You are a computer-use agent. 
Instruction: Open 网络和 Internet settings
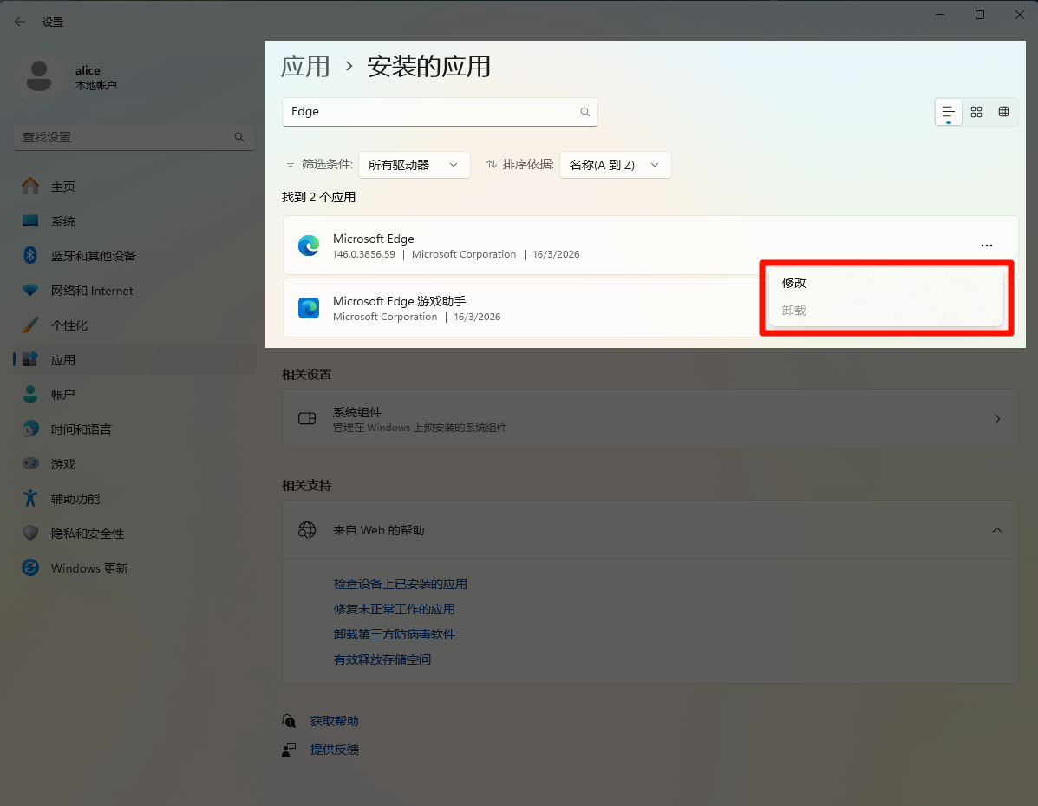(134, 291)
